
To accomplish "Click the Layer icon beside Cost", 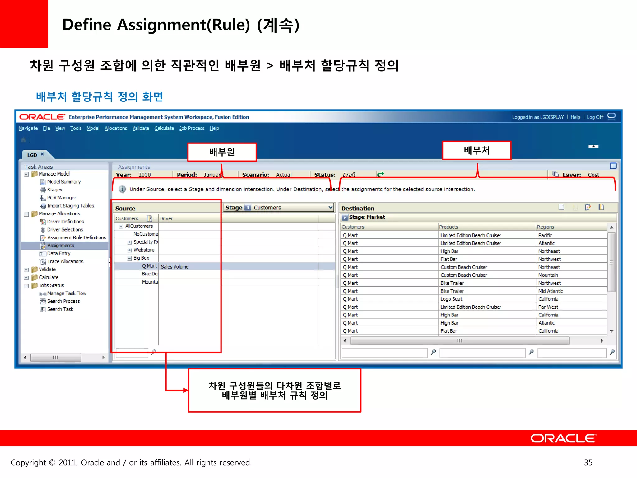I will (x=556, y=174).
